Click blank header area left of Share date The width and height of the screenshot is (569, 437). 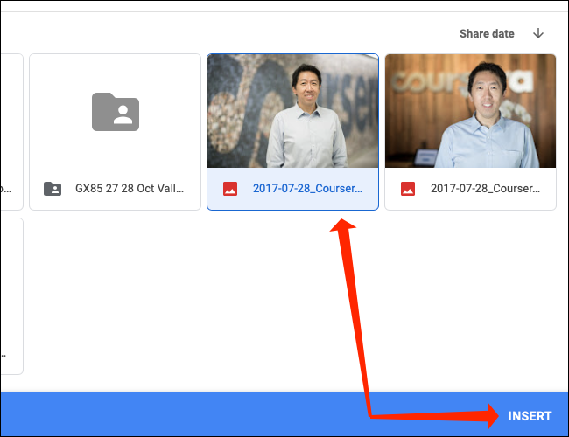coord(219,34)
